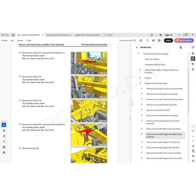Click the save file toolbar icon

tap(148, 41)
